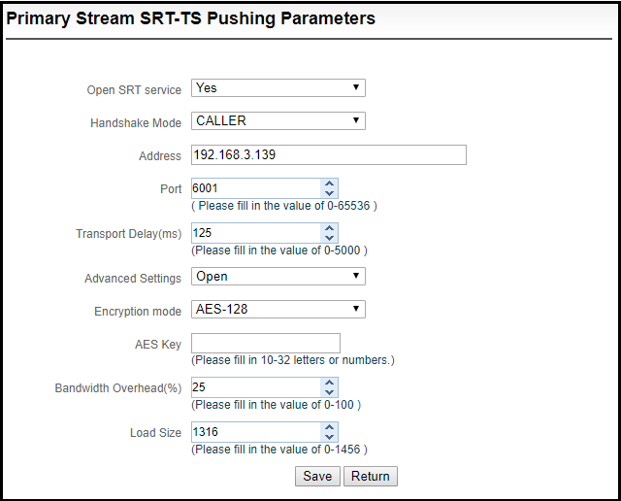The width and height of the screenshot is (621, 501).
Task: Select the Port number field
Action: tap(256, 188)
